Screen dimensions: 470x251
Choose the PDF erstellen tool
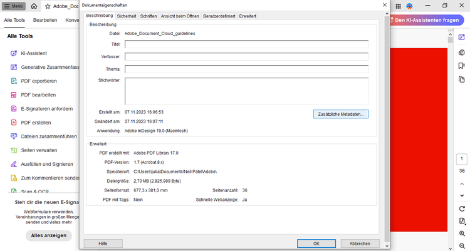[31, 123]
